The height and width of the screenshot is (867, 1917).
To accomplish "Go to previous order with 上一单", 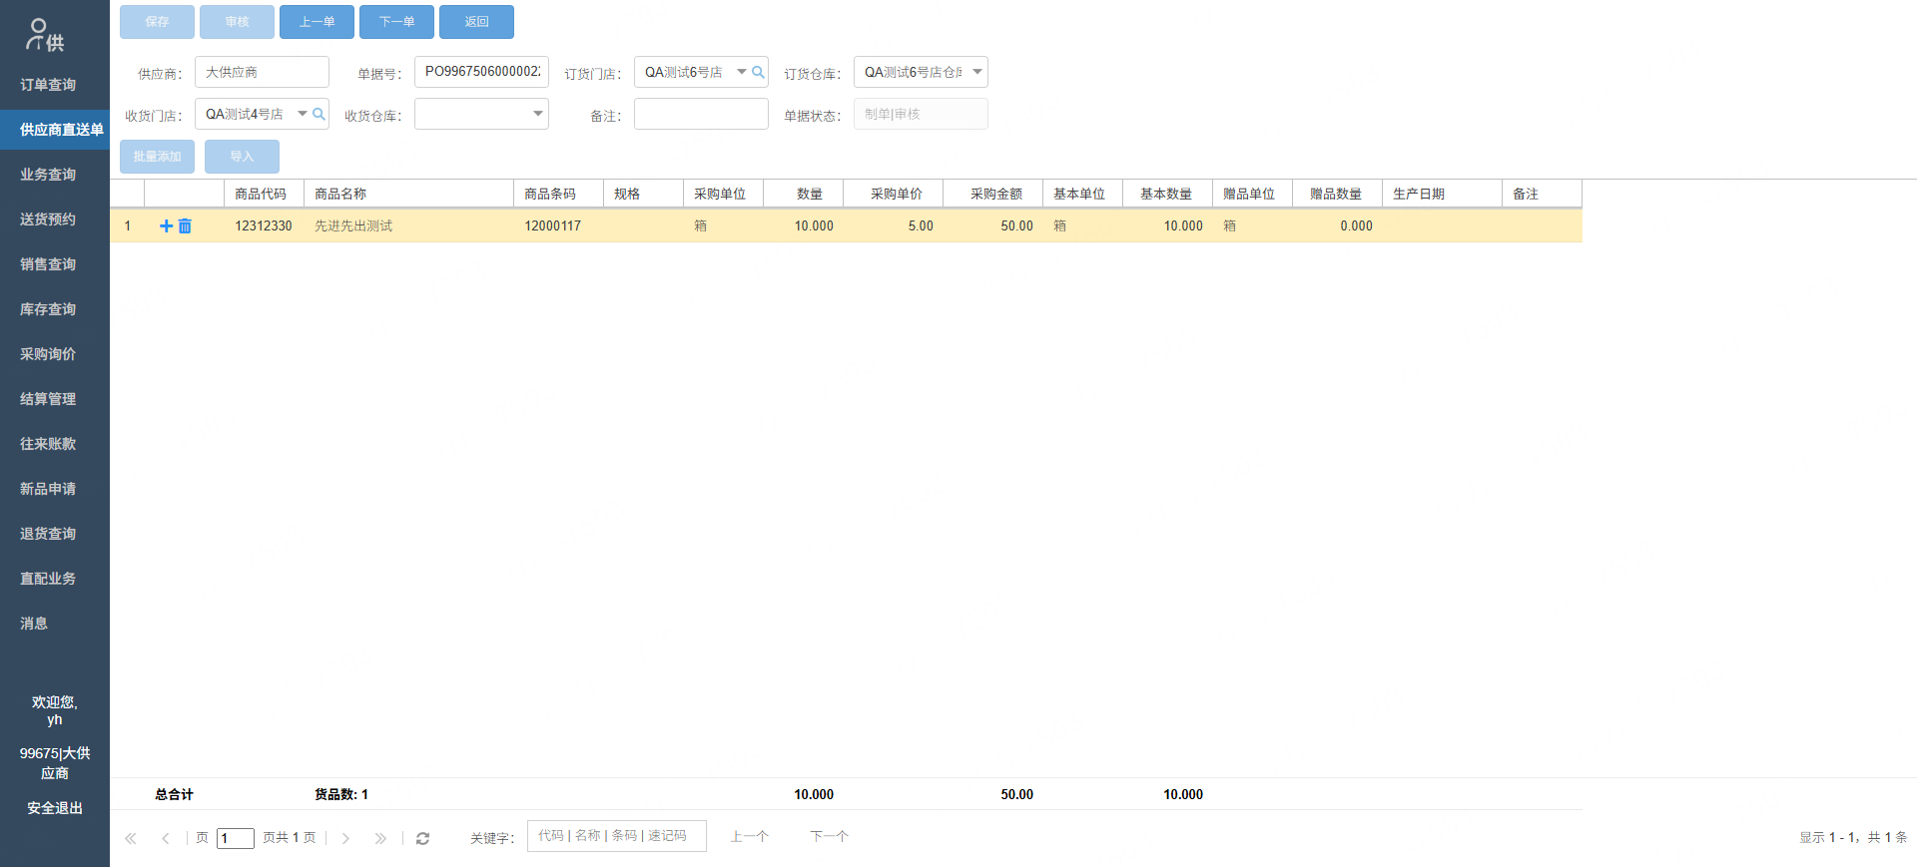I will pyautogui.click(x=317, y=22).
